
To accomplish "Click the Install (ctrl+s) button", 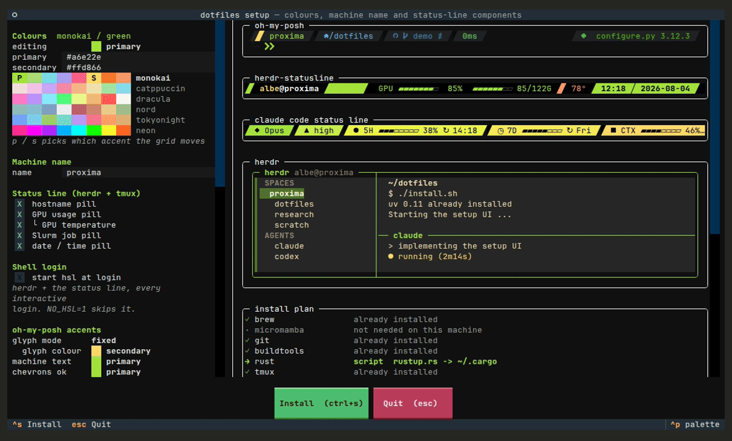I will point(321,403).
